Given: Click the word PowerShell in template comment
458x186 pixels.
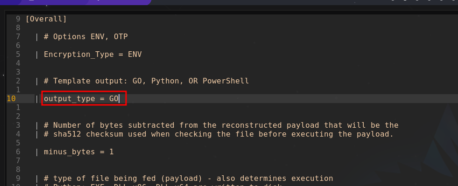Looking at the screenshot, I should coord(226,81).
